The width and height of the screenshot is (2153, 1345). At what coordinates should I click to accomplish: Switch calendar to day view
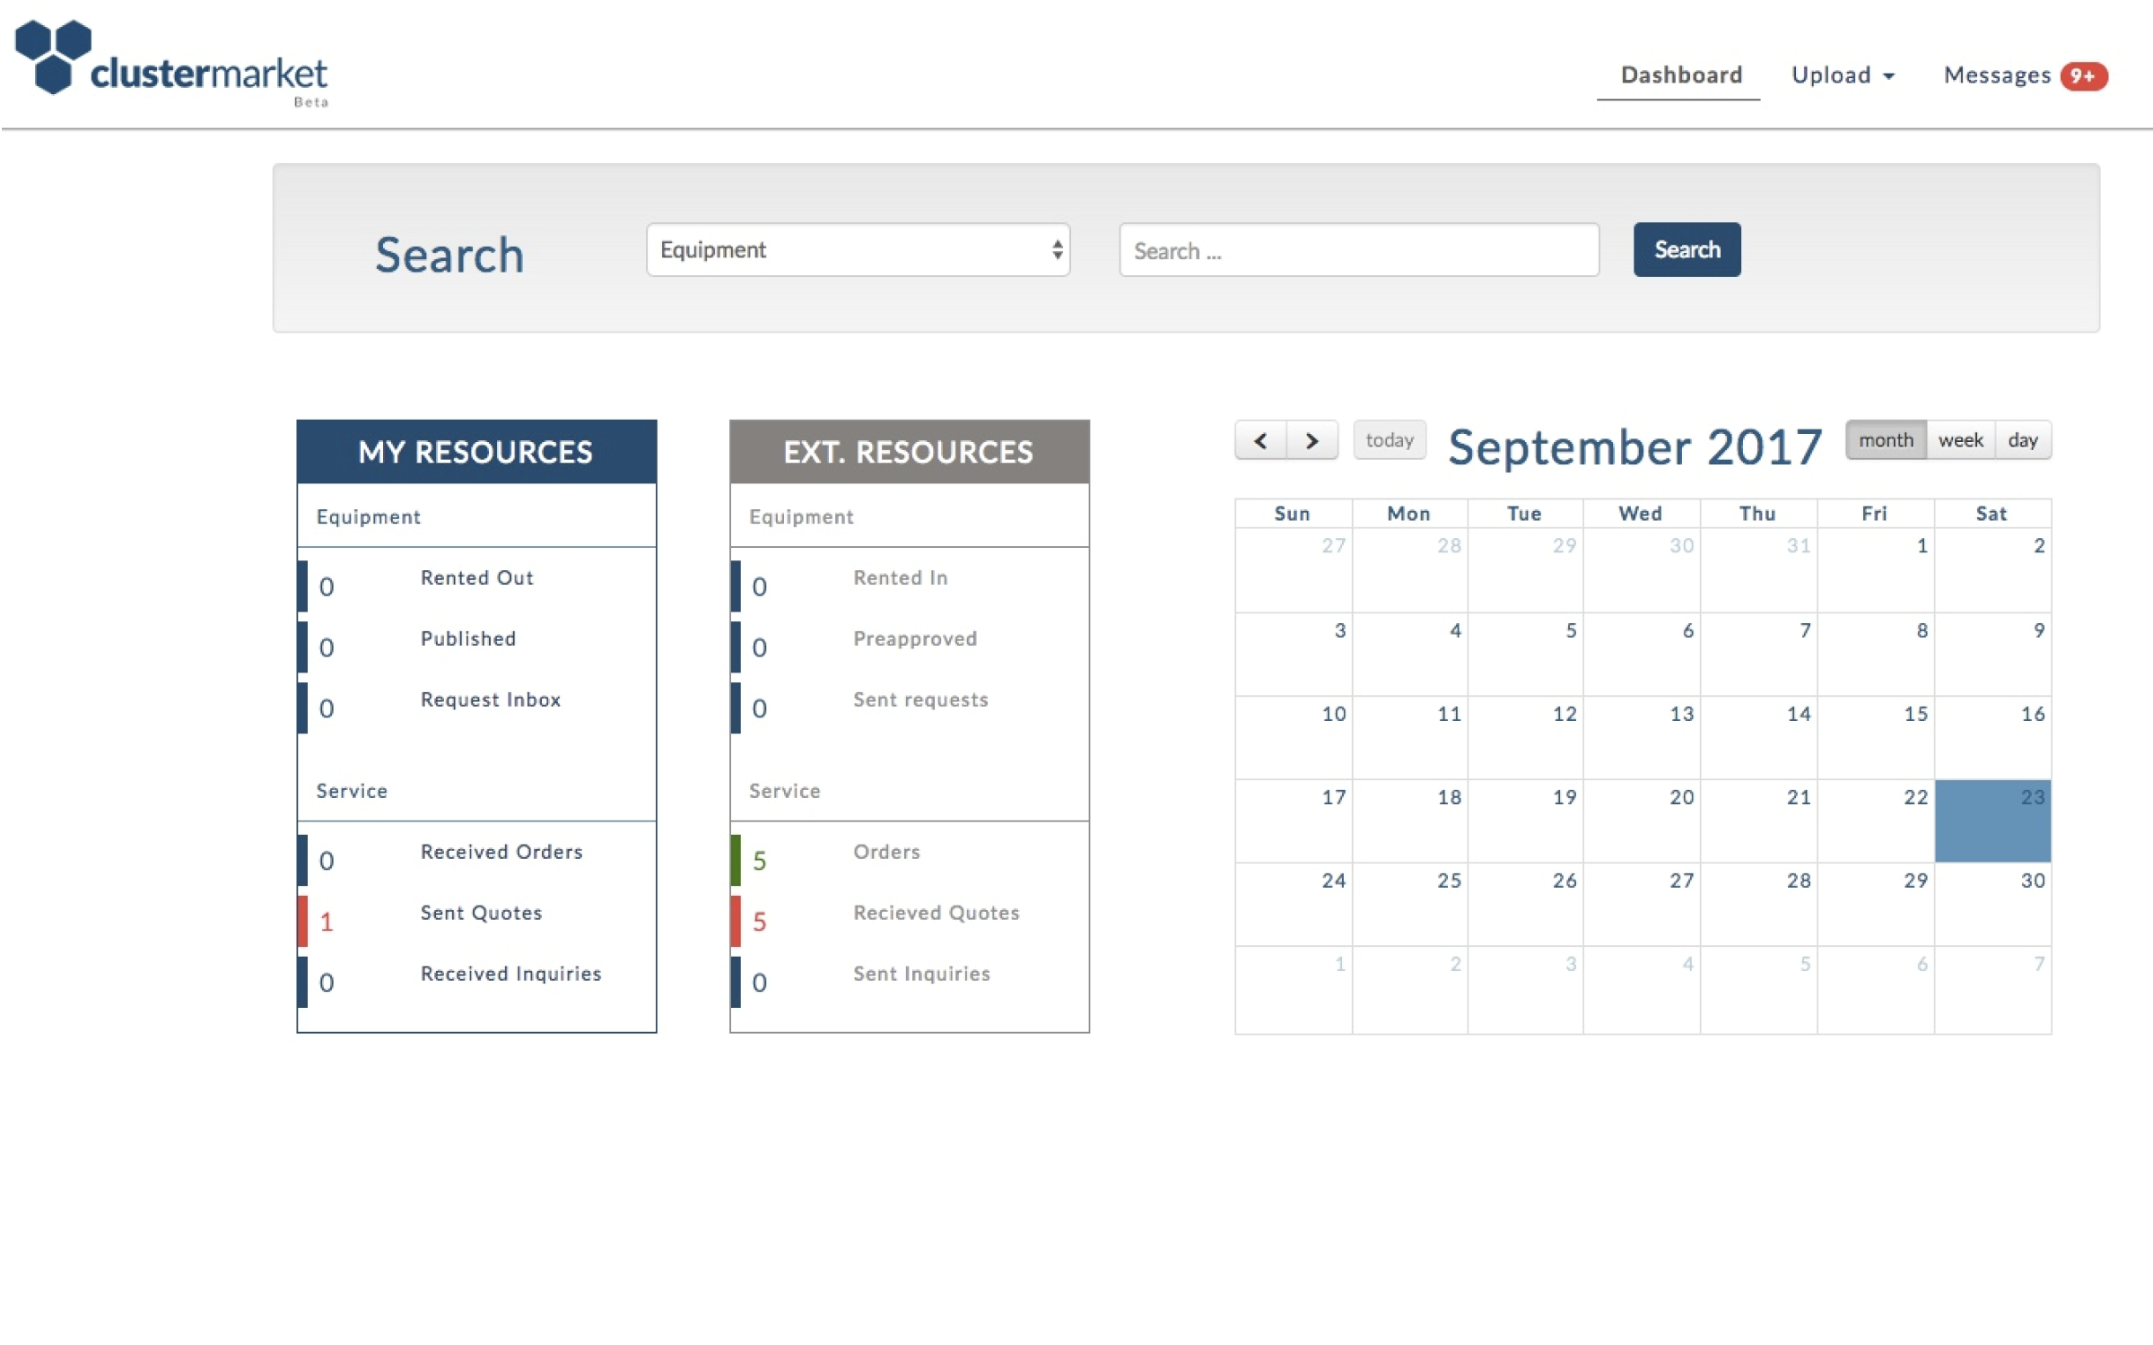pos(2022,440)
